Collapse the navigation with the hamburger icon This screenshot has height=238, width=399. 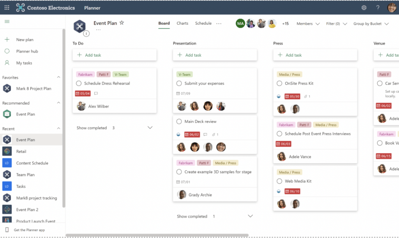(7, 21)
